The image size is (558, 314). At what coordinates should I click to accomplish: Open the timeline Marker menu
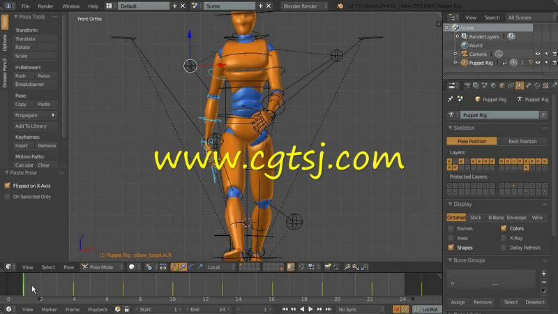click(x=49, y=309)
